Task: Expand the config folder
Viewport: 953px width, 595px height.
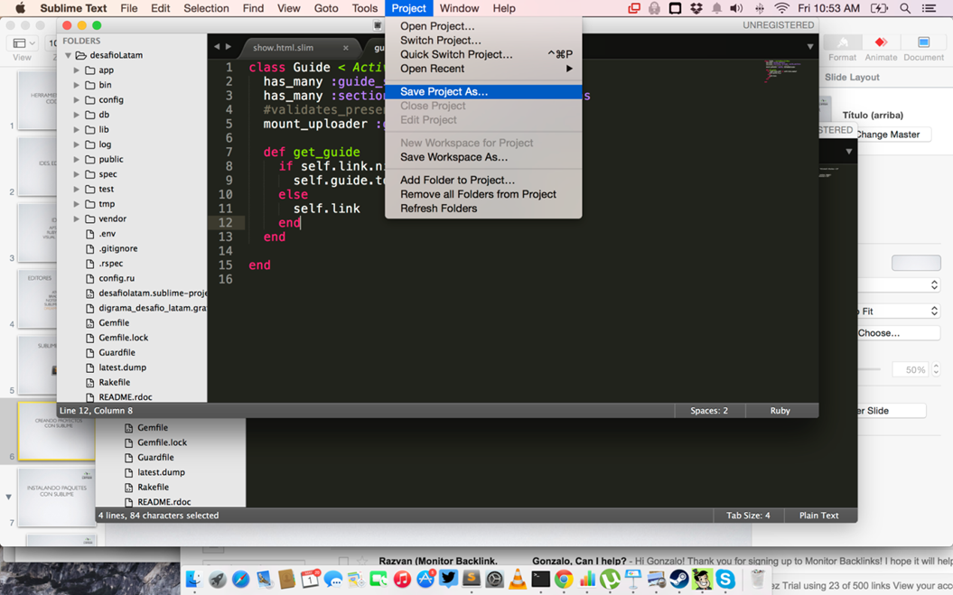Action: click(77, 99)
